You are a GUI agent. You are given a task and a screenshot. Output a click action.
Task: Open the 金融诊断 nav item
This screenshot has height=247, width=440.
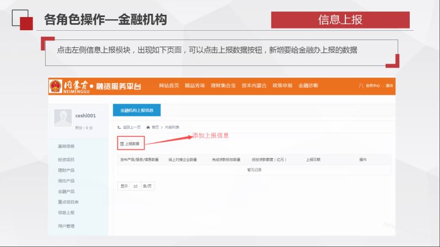point(308,86)
